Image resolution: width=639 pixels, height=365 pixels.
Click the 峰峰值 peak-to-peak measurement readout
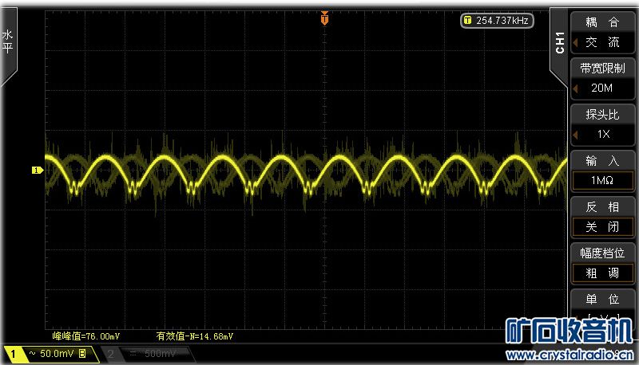click(86, 336)
